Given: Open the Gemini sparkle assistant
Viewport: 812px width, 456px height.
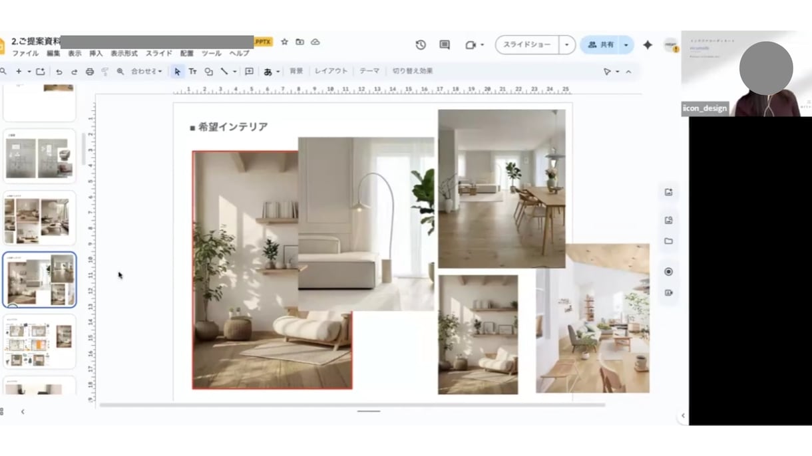Looking at the screenshot, I should (647, 45).
